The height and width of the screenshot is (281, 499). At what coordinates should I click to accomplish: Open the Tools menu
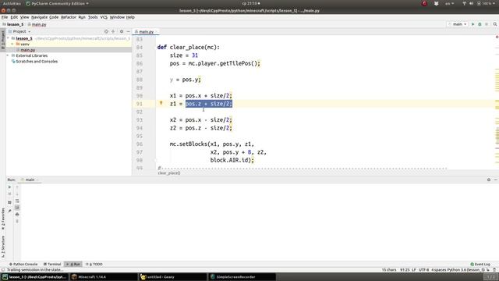coord(93,17)
